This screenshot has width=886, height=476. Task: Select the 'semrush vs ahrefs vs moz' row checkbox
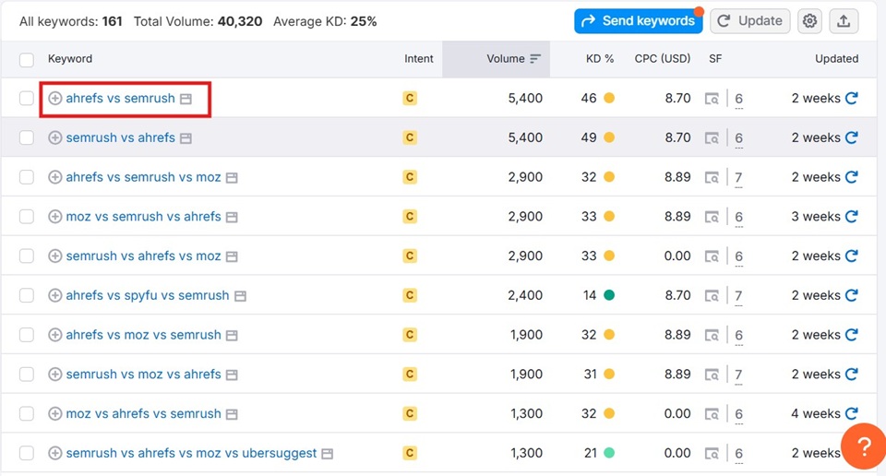27,256
